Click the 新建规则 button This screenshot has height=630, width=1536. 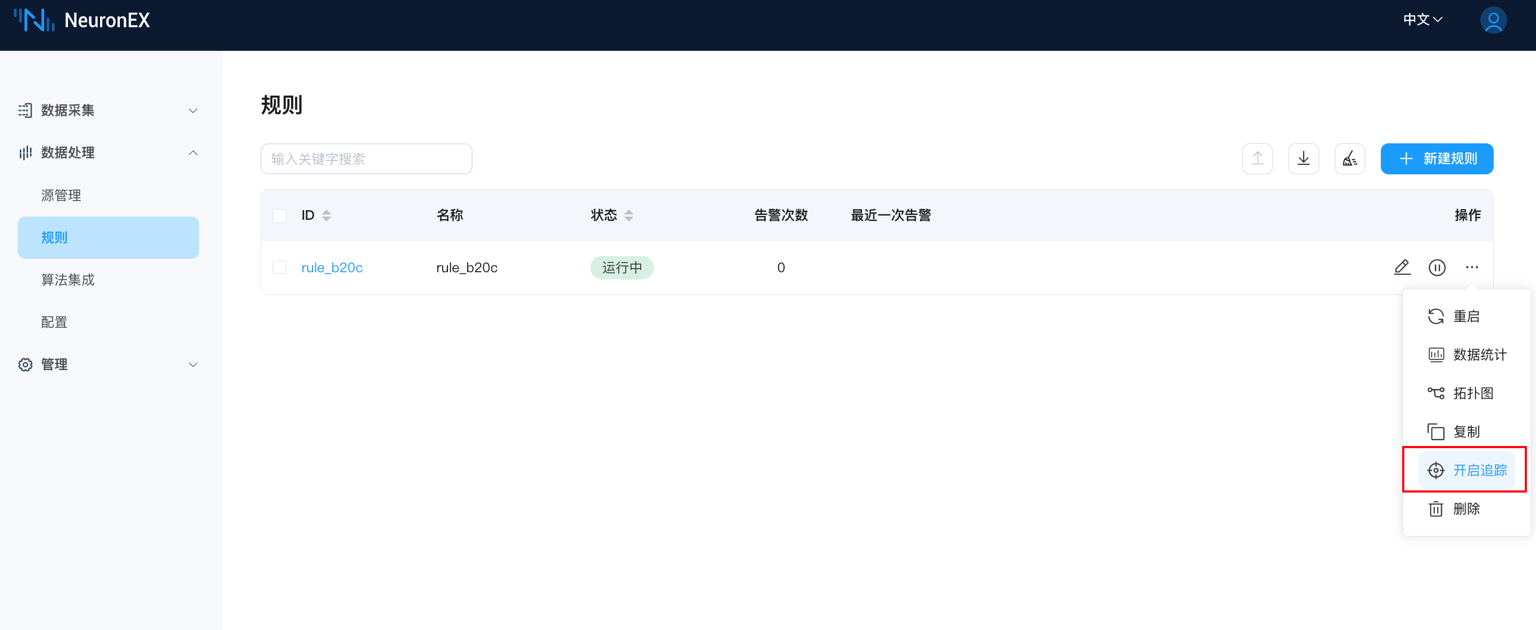pyautogui.click(x=1436, y=158)
